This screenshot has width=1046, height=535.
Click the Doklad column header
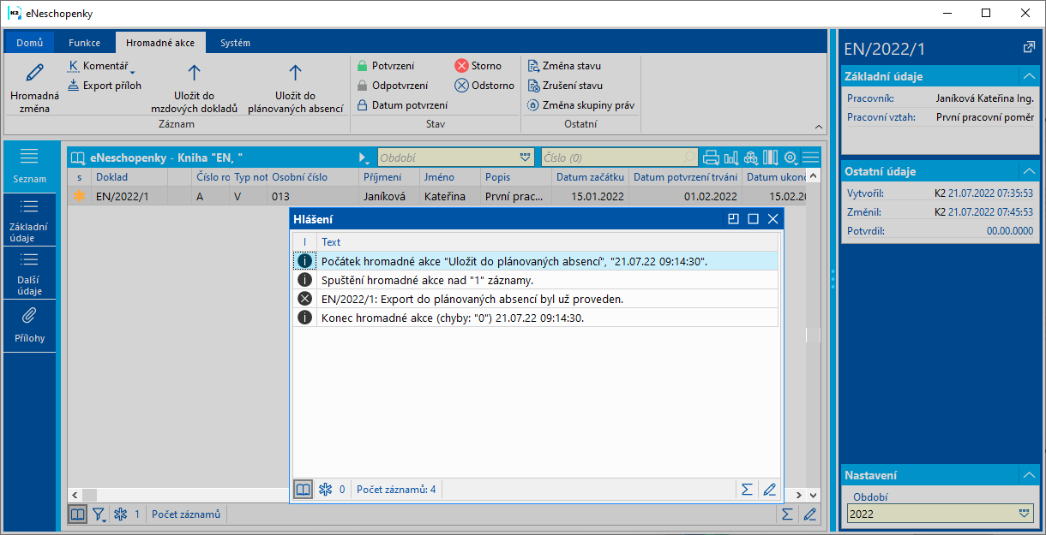click(130, 177)
